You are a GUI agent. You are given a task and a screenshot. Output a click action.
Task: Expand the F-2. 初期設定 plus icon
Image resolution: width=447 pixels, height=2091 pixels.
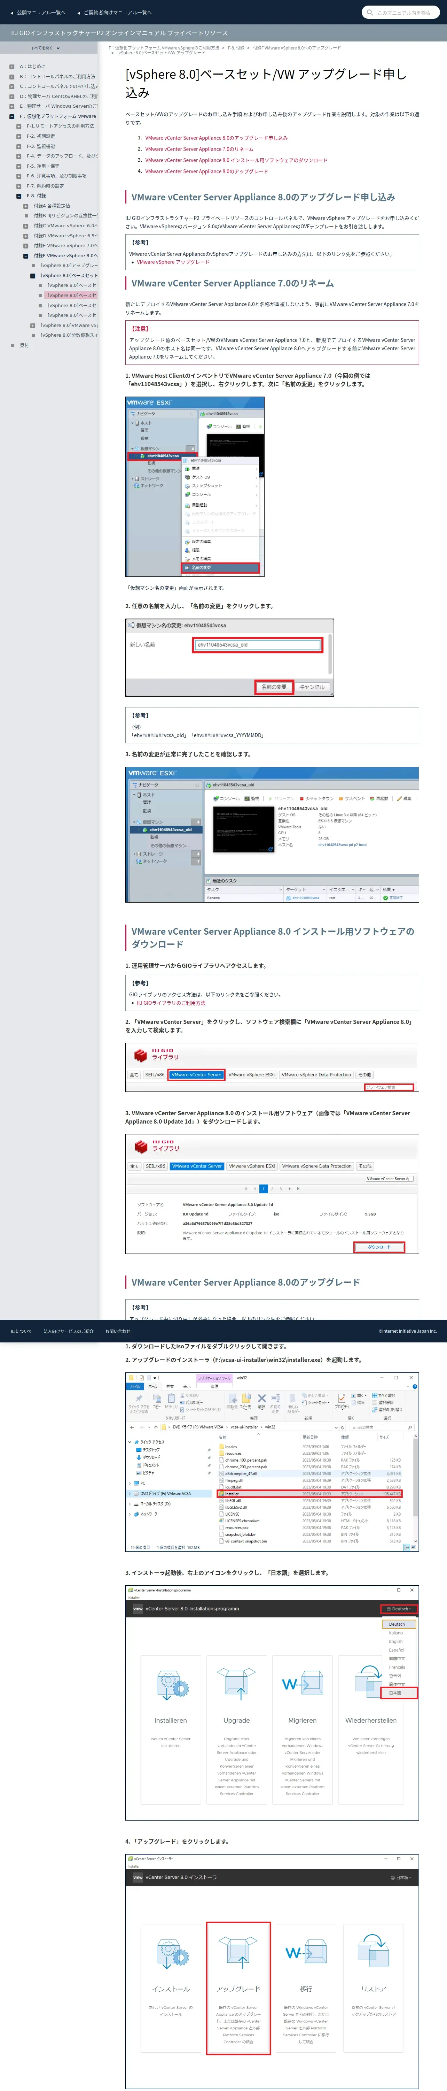(x=19, y=136)
